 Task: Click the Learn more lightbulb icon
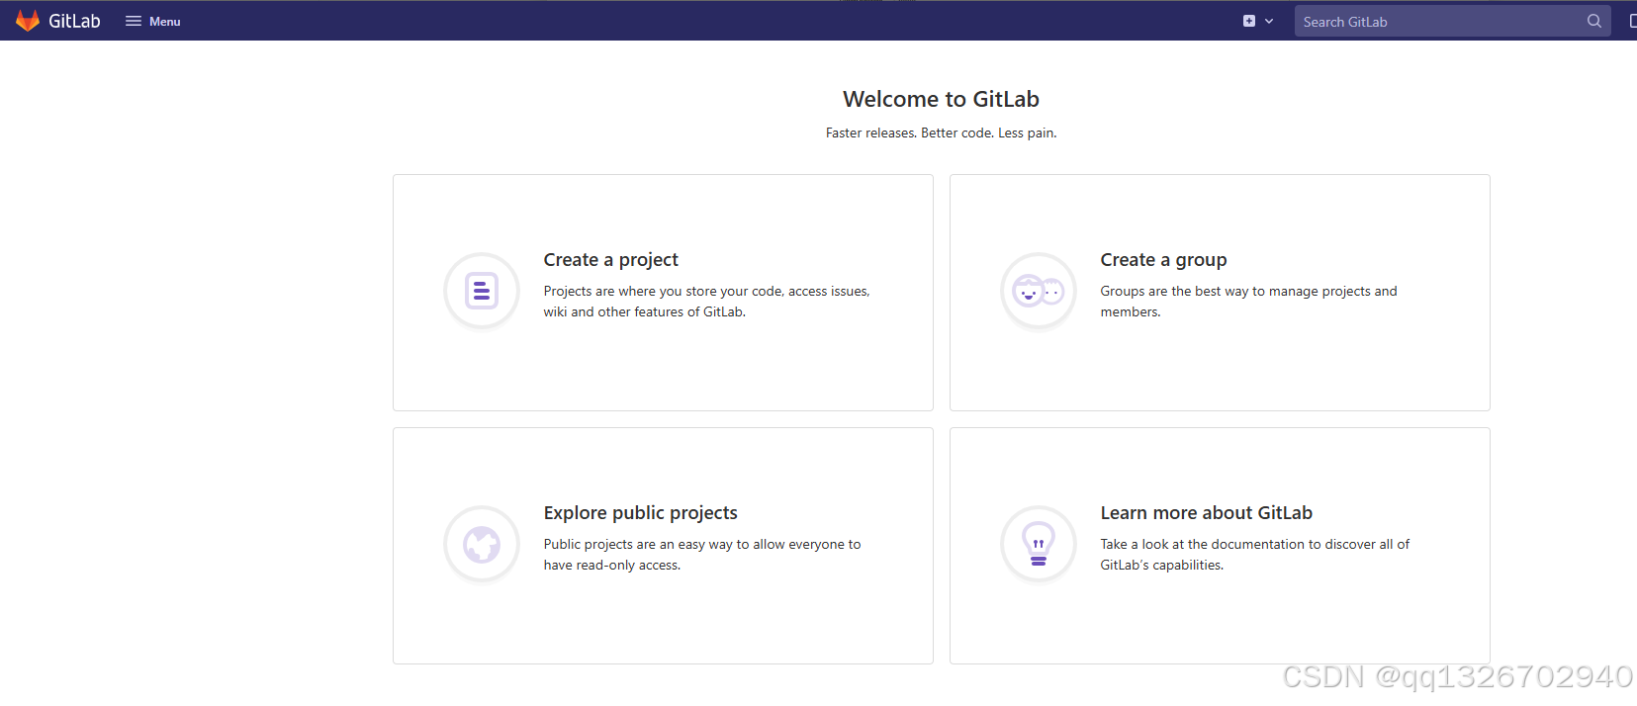pyautogui.click(x=1039, y=544)
